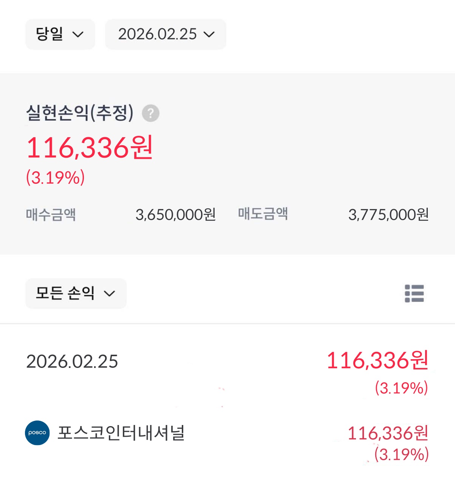455x484 pixels.
Task: Select the 2026.02.25 date row label
Action: [x=72, y=361]
